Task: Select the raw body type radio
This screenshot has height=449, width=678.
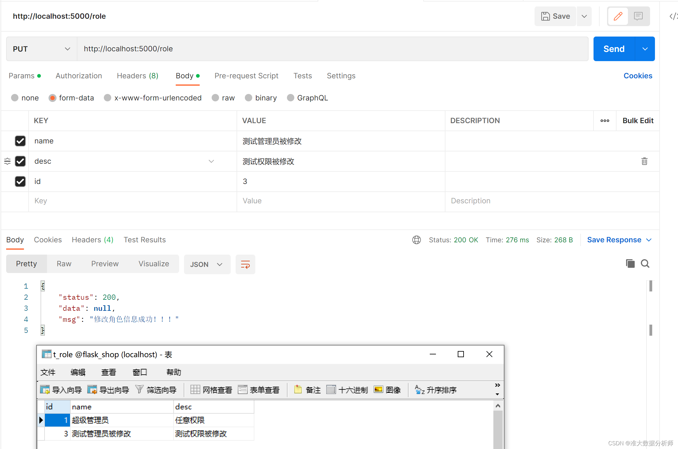Action: [x=215, y=98]
